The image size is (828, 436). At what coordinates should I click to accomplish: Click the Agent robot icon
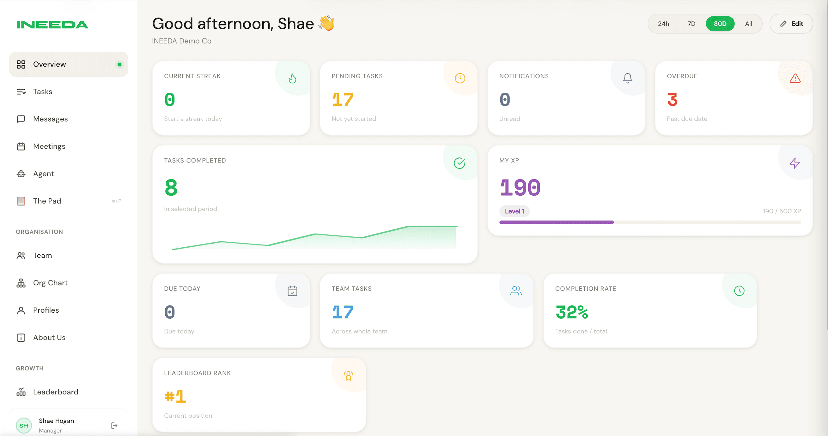tap(21, 174)
